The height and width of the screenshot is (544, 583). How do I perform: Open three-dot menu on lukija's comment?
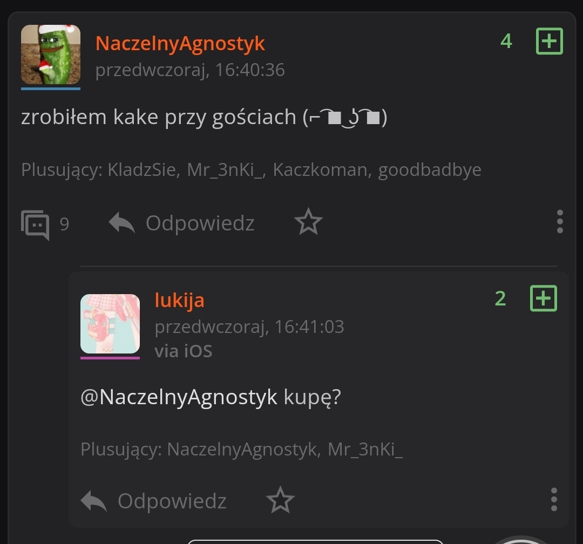[554, 499]
